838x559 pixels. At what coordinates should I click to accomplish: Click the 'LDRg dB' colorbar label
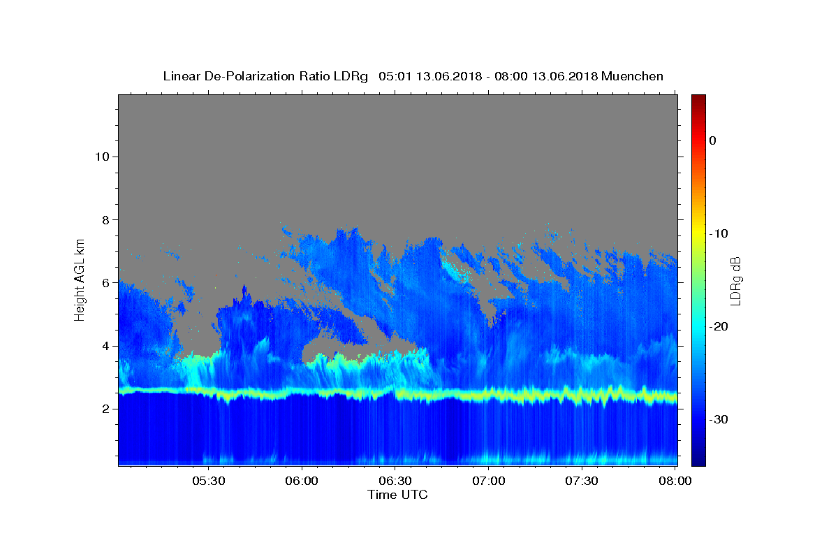(x=735, y=281)
